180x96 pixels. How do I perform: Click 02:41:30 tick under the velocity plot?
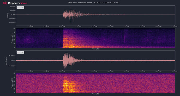tap(79, 27)
